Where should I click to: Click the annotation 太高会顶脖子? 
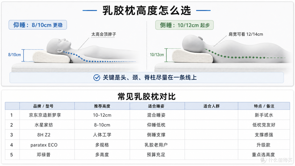tap(104, 34)
